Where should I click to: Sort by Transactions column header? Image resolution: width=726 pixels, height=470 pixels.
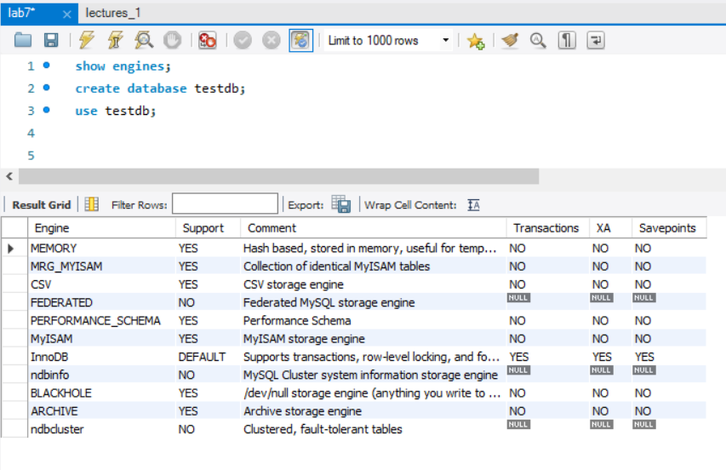pos(548,228)
